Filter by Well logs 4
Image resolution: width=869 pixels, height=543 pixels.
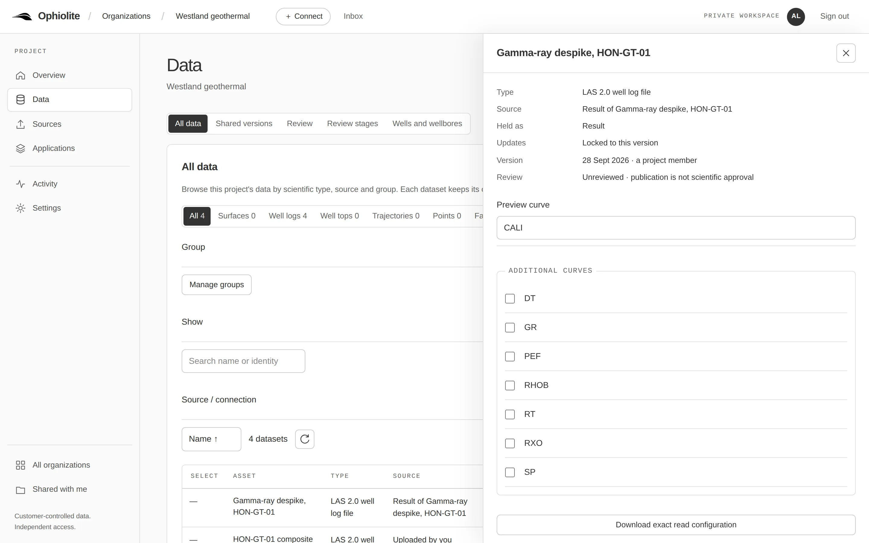click(288, 216)
